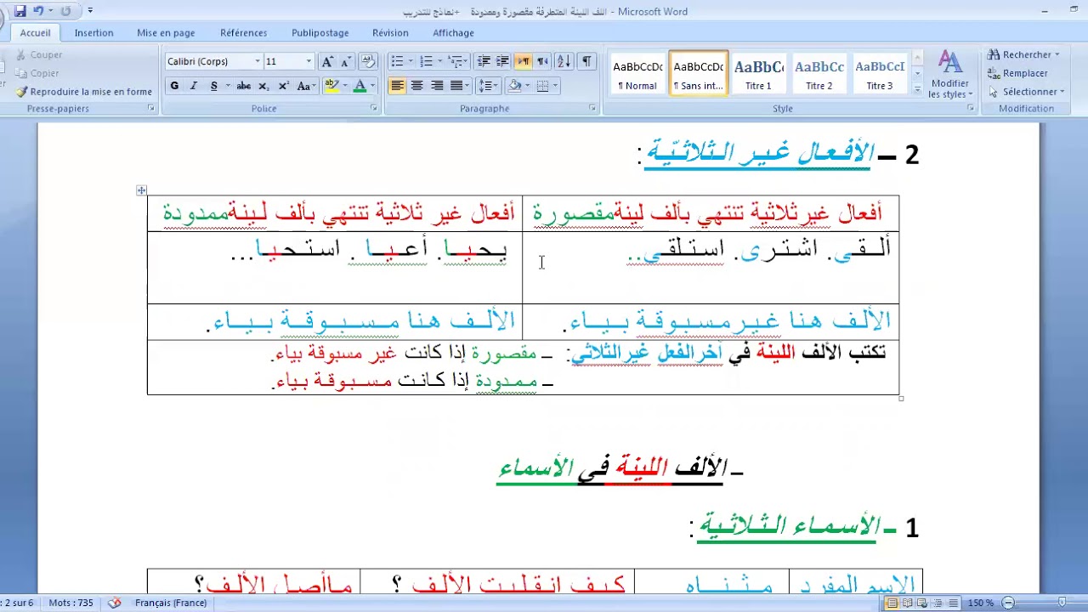Click the Français (France) language indicator
1088x612 pixels.
[x=171, y=603]
